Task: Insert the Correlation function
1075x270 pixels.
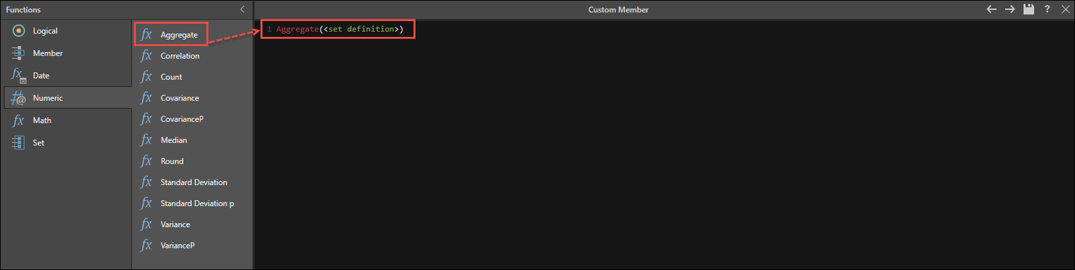Action: click(179, 56)
